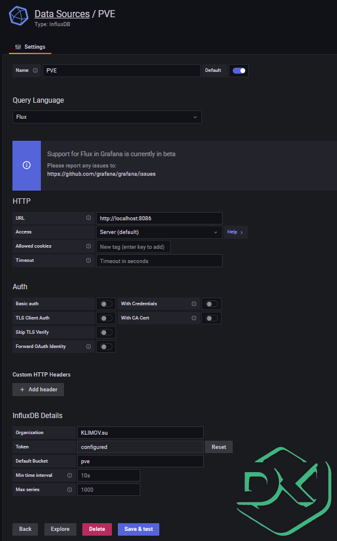
Task: Enable the Forward OAuth Identity switch
Action: coord(106,346)
